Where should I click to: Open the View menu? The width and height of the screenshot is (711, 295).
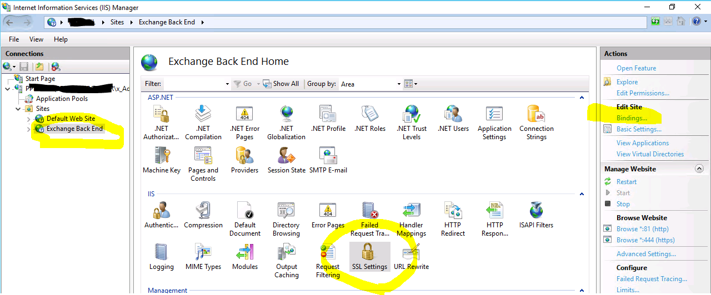click(37, 39)
